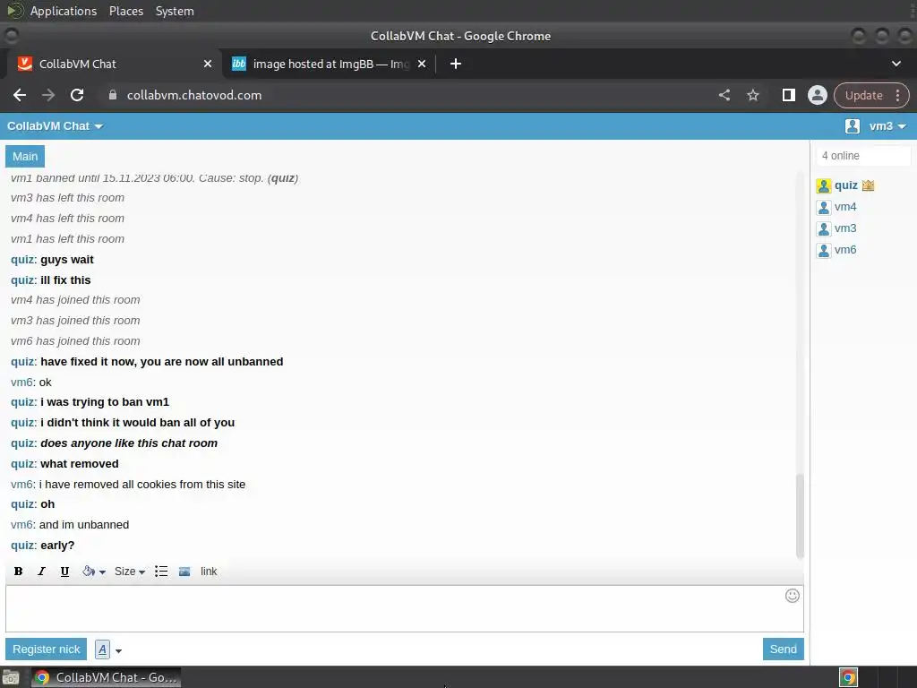Open the emoji smiley picker
The image size is (917, 688).
point(792,596)
